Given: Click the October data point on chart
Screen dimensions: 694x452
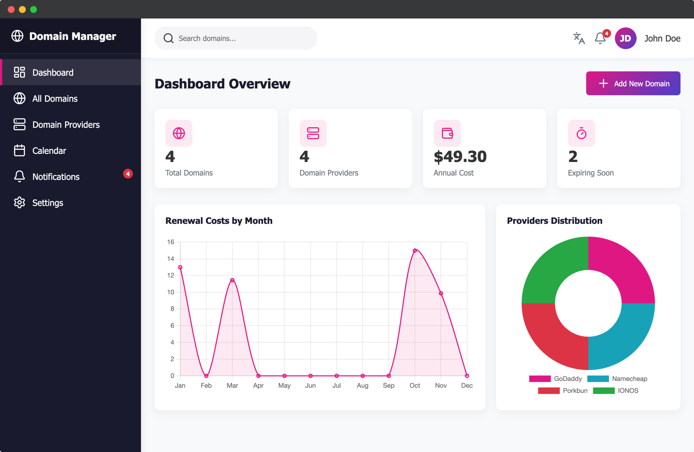Looking at the screenshot, I should pyautogui.click(x=415, y=250).
